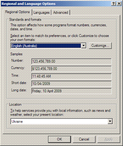Click the Ukraine location text box

tap(59, 121)
